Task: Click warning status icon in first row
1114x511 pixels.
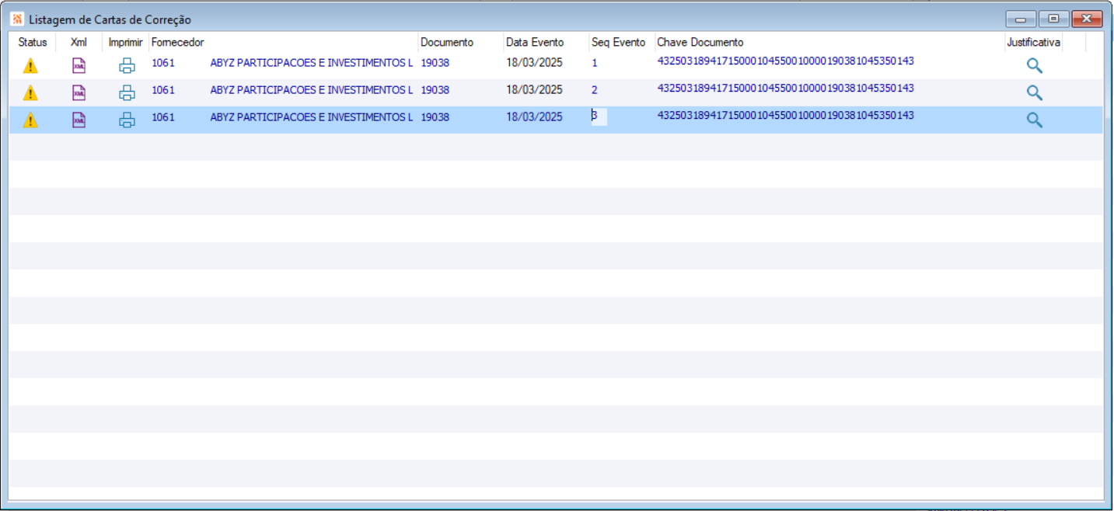Action: 30,66
